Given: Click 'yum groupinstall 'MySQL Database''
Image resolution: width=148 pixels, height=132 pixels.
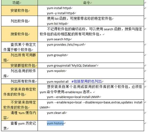Looking at the screenshot, I should [72, 66].
